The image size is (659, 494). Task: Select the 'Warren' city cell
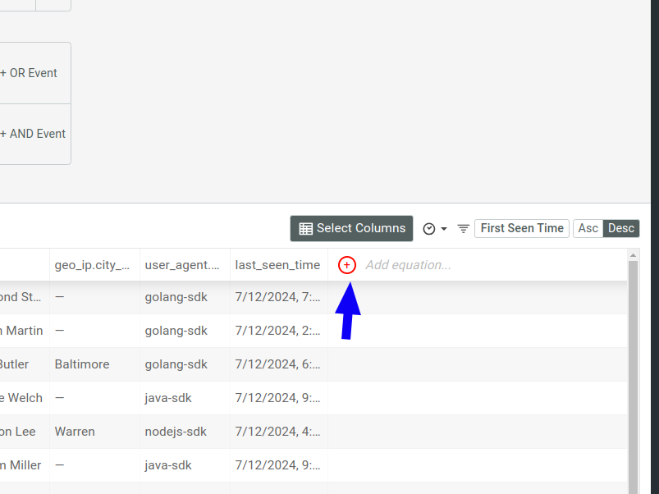[x=74, y=431]
